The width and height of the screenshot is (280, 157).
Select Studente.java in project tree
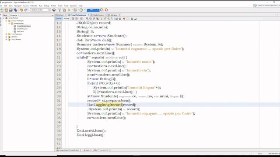tap(22, 29)
